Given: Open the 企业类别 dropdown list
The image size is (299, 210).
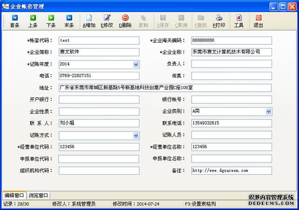Looking at the screenshot, I should pos(269,111).
